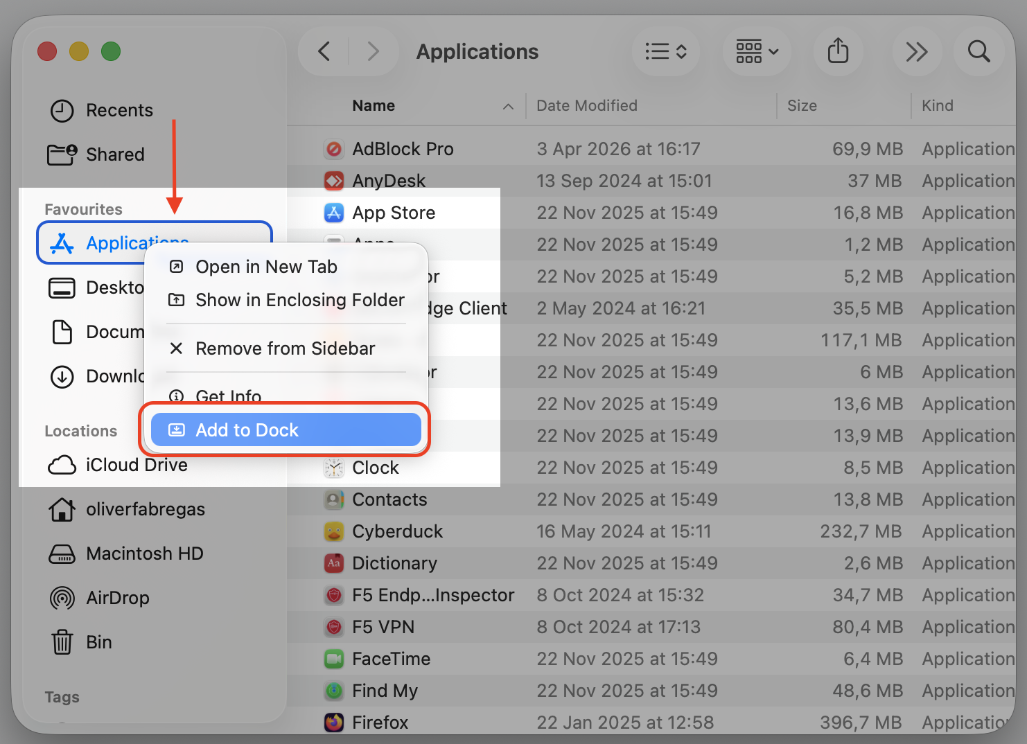Click the Downloads sidebar icon

[62, 376]
